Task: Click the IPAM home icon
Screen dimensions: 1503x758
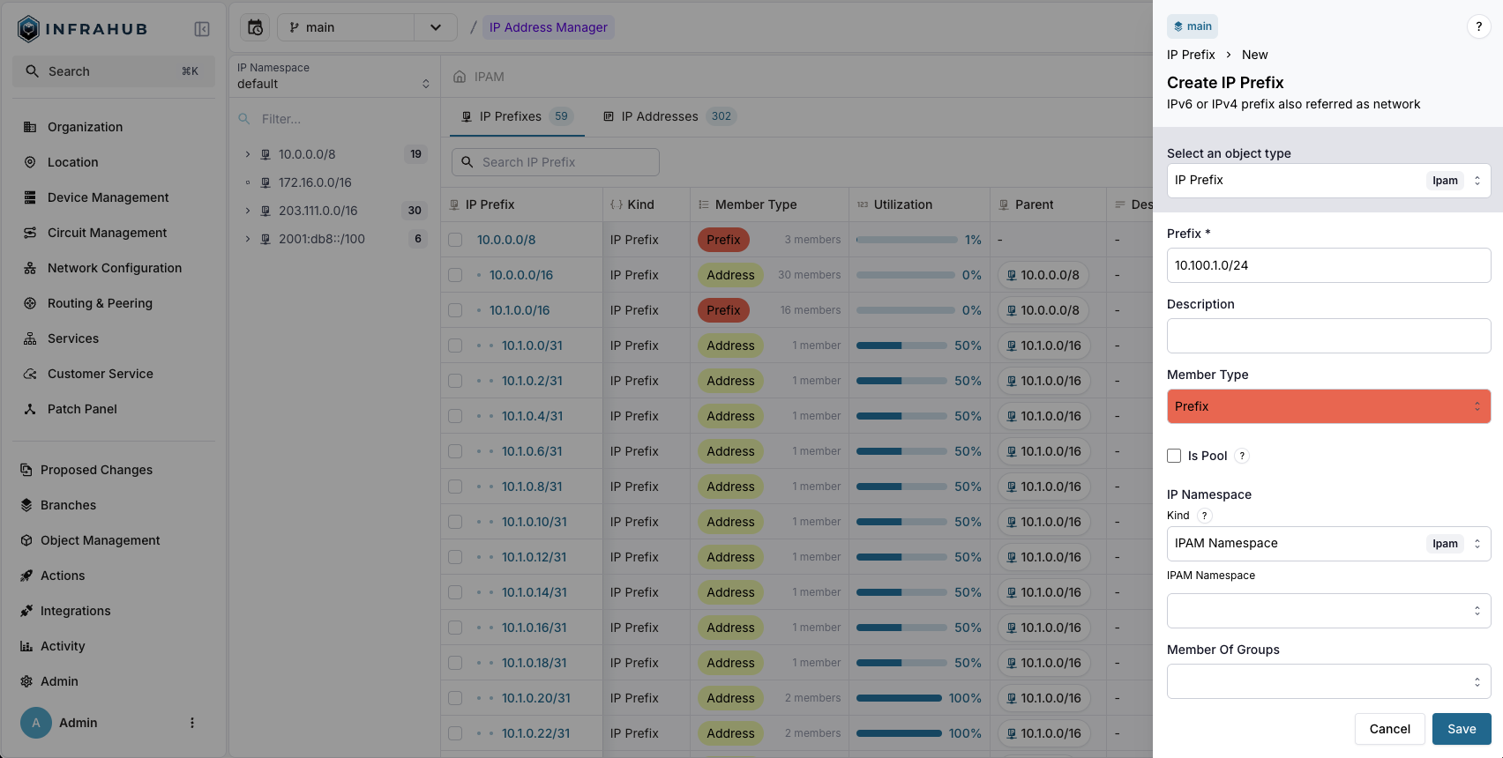Action: tap(460, 77)
